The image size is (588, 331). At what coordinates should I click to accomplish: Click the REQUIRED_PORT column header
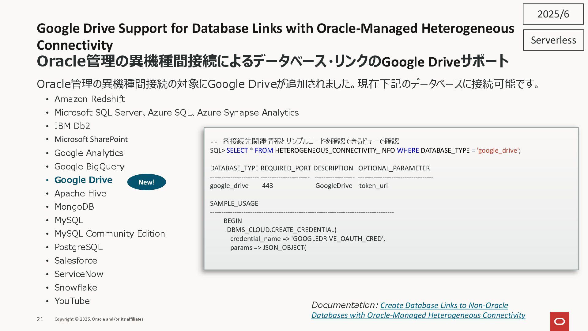coord(286,168)
